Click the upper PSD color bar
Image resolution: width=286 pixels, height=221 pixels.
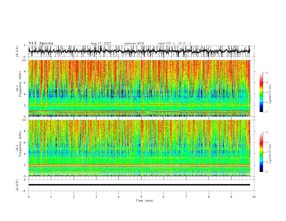click(261, 92)
